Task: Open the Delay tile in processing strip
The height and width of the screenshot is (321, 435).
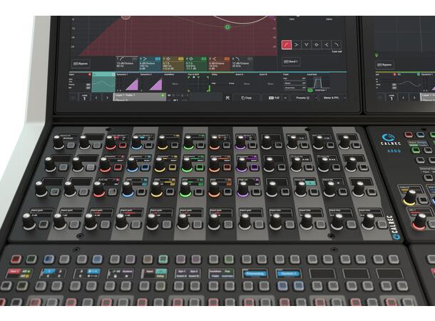Action: [x=222, y=83]
